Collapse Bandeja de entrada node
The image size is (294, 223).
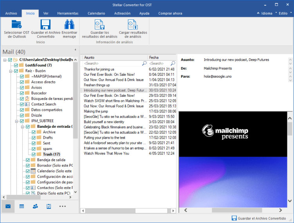click(x=22, y=127)
